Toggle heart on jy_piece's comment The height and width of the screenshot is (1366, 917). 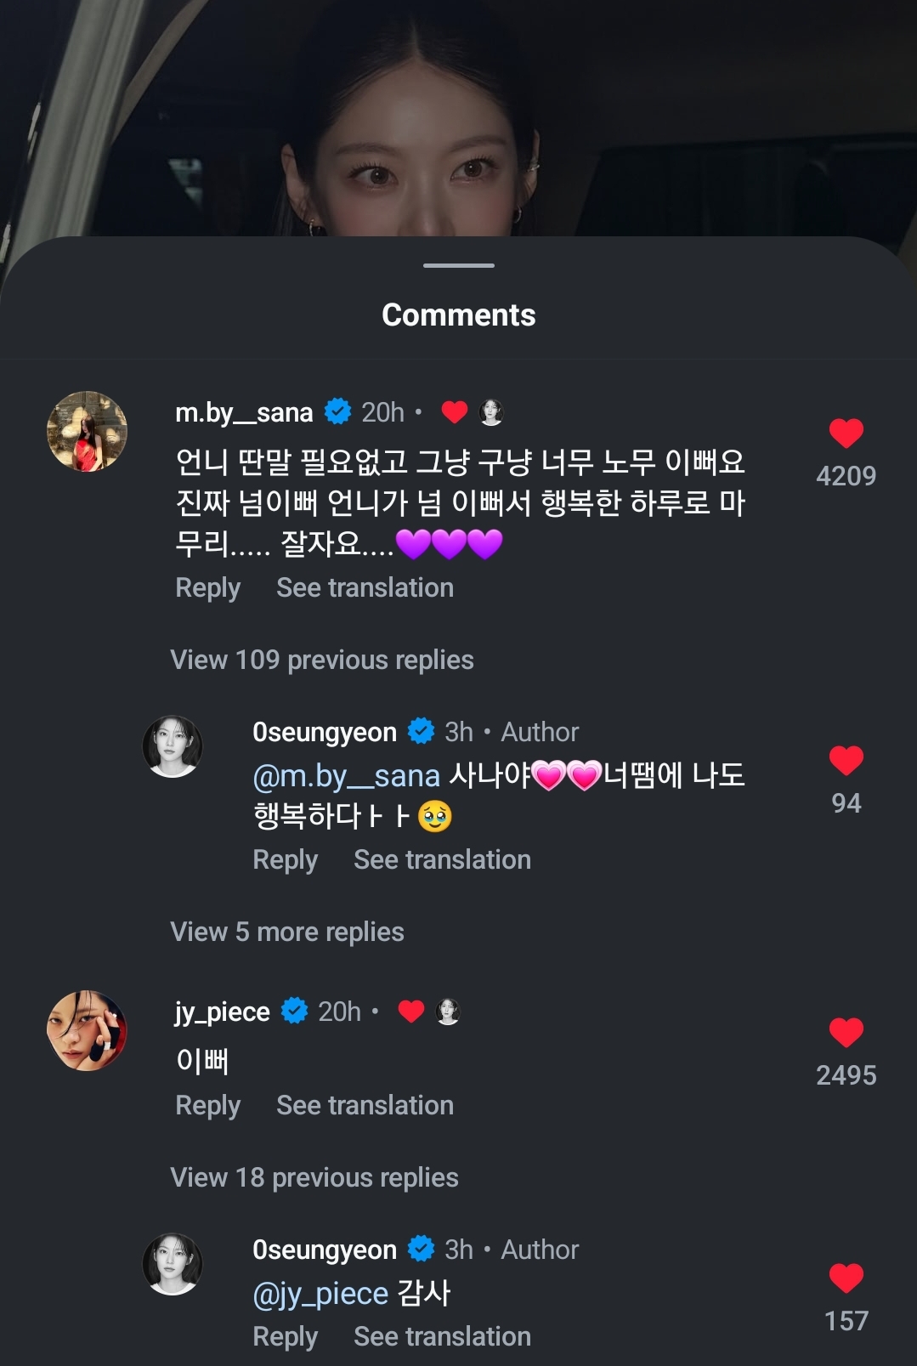846,1033
